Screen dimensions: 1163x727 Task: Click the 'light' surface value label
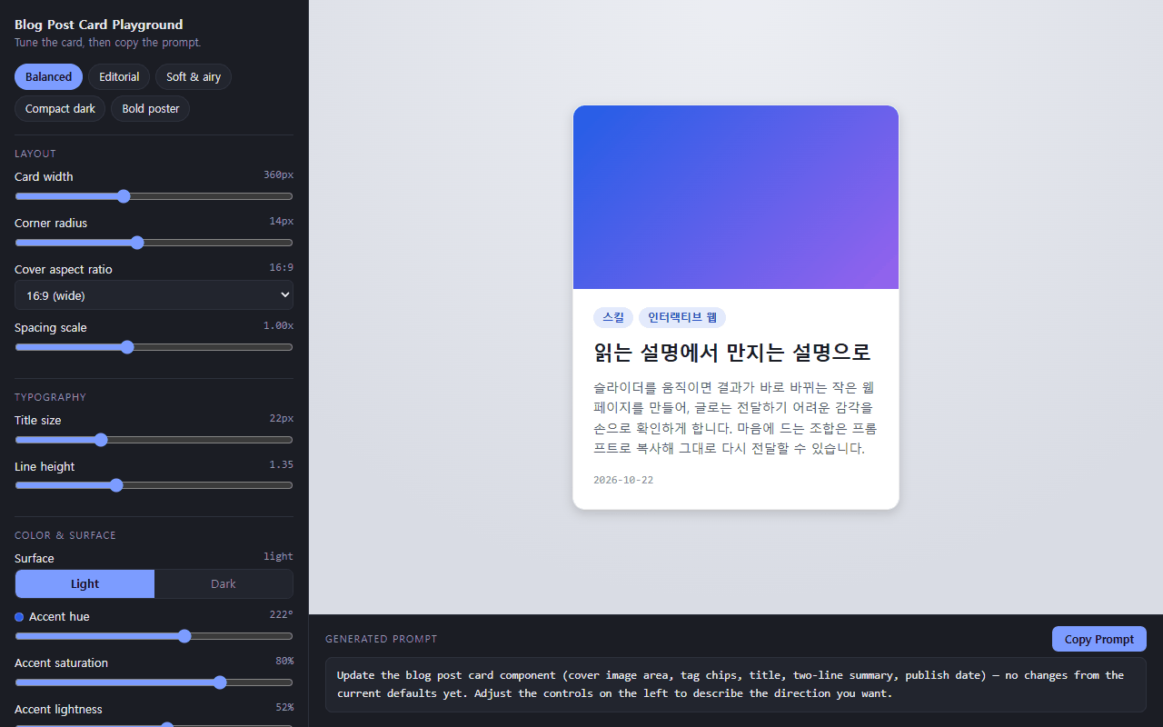[278, 556]
